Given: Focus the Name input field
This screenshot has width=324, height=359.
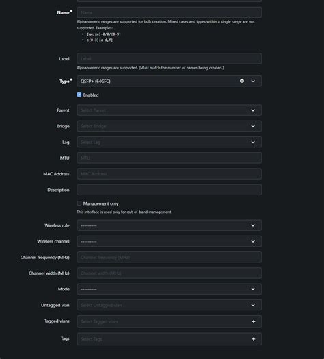Looking at the screenshot, I should click(170, 12).
